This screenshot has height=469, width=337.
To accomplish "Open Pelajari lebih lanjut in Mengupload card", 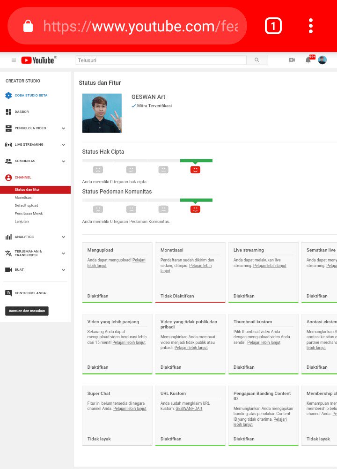I will point(117,263).
